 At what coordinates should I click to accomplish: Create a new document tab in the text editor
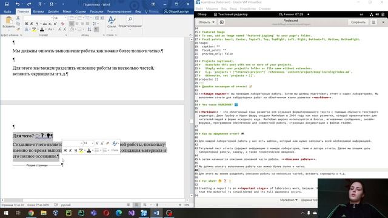click(x=221, y=22)
